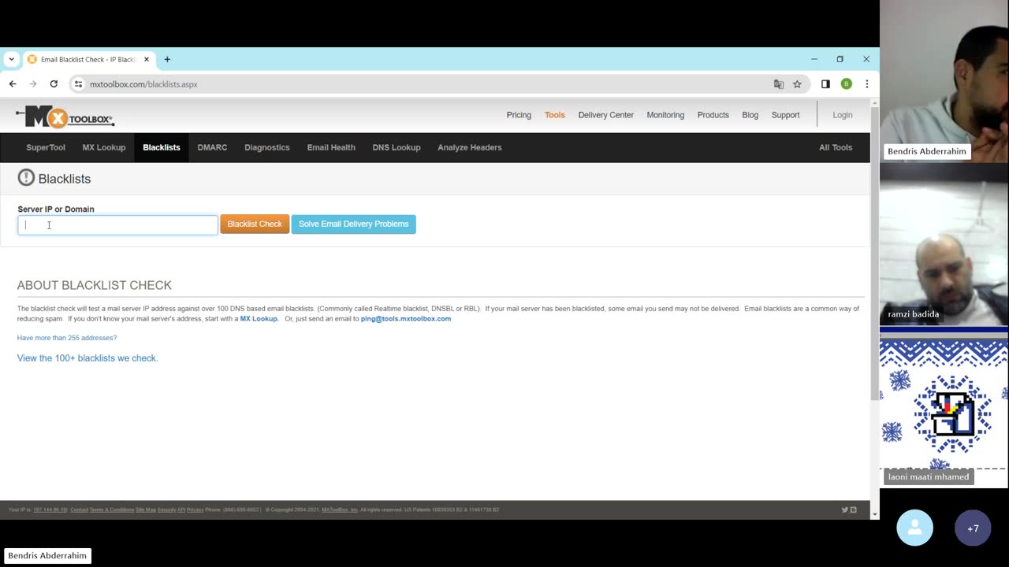
Task: Close the Email Blacklist Check tab
Action: [x=146, y=59]
